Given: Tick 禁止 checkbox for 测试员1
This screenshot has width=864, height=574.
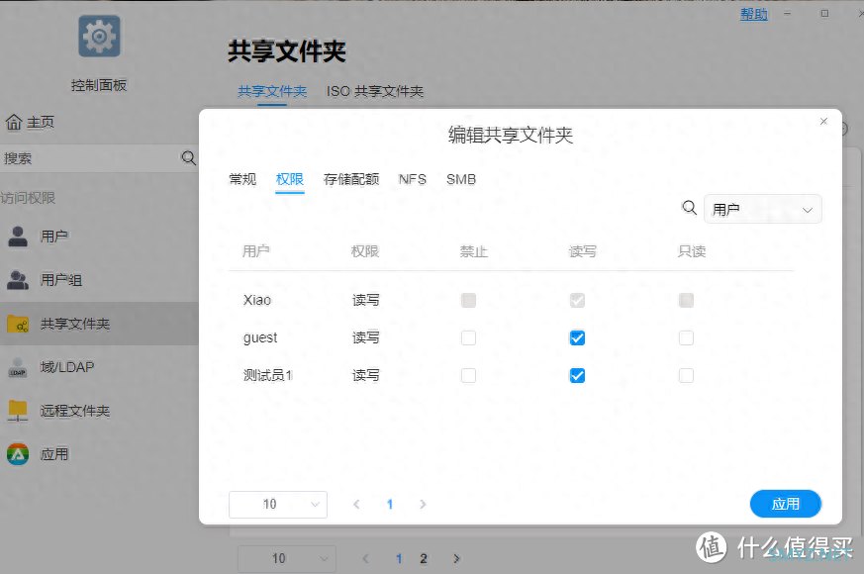Looking at the screenshot, I should pos(468,376).
